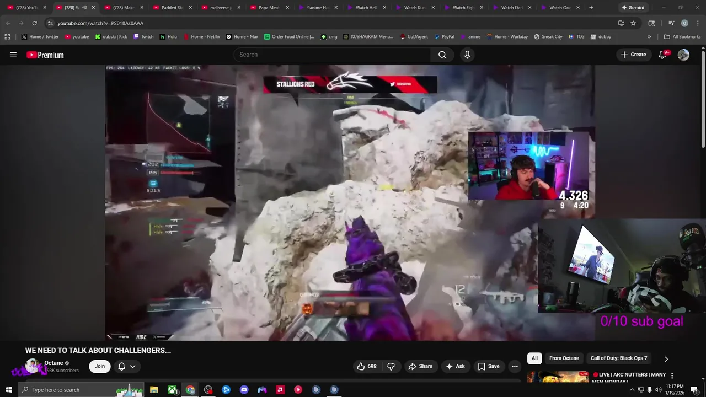Image resolution: width=706 pixels, height=397 pixels.
Task: Select the All filter chip
Action: click(x=534, y=358)
